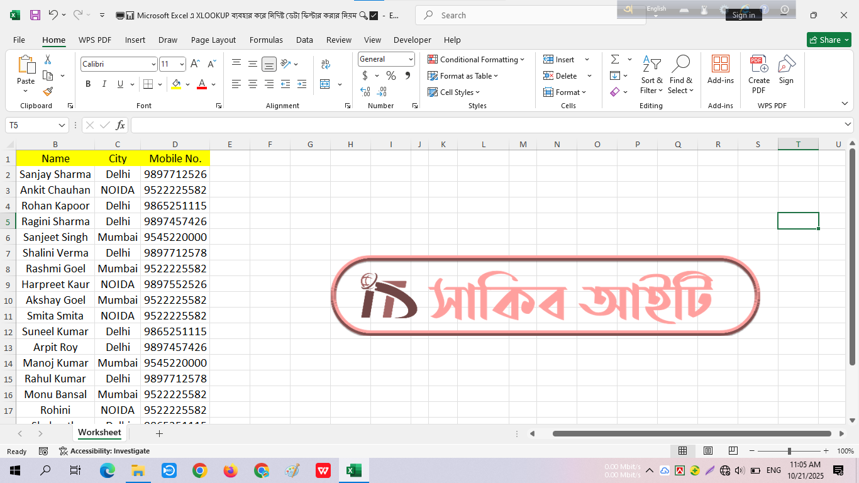Switch to the Data tab
Screen dimensions: 859x483
tap(304, 40)
